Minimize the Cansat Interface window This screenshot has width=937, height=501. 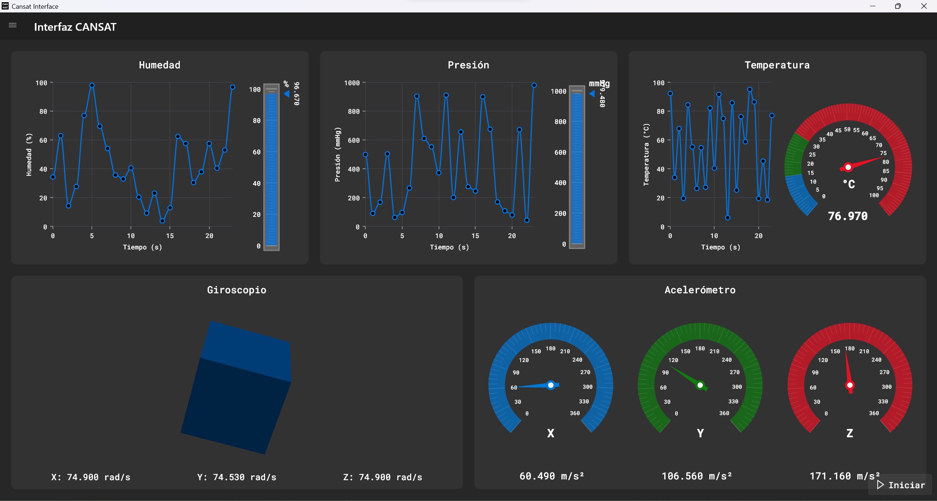tap(873, 6)
